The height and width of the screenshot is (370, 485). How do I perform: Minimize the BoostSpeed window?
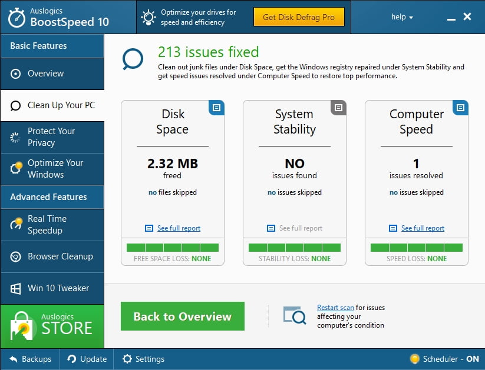coord(451,19)
